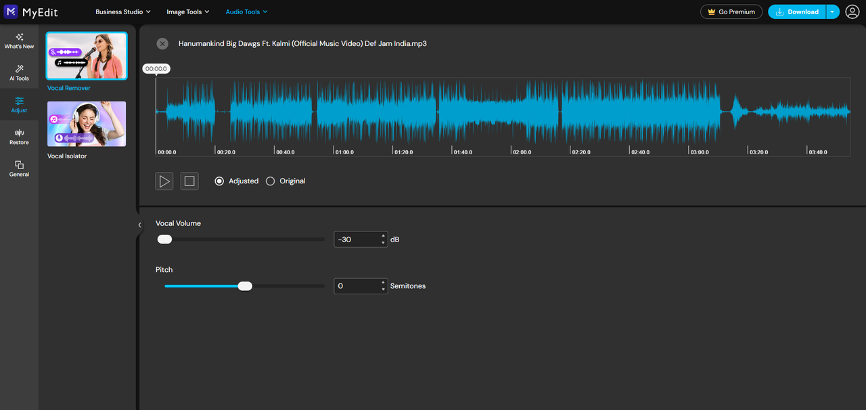Expand the Business Studio dropdown menu
866x410 pixels.
click(123, 12)
